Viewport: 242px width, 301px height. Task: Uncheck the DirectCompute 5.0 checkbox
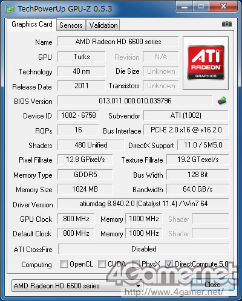coord(169,264)
